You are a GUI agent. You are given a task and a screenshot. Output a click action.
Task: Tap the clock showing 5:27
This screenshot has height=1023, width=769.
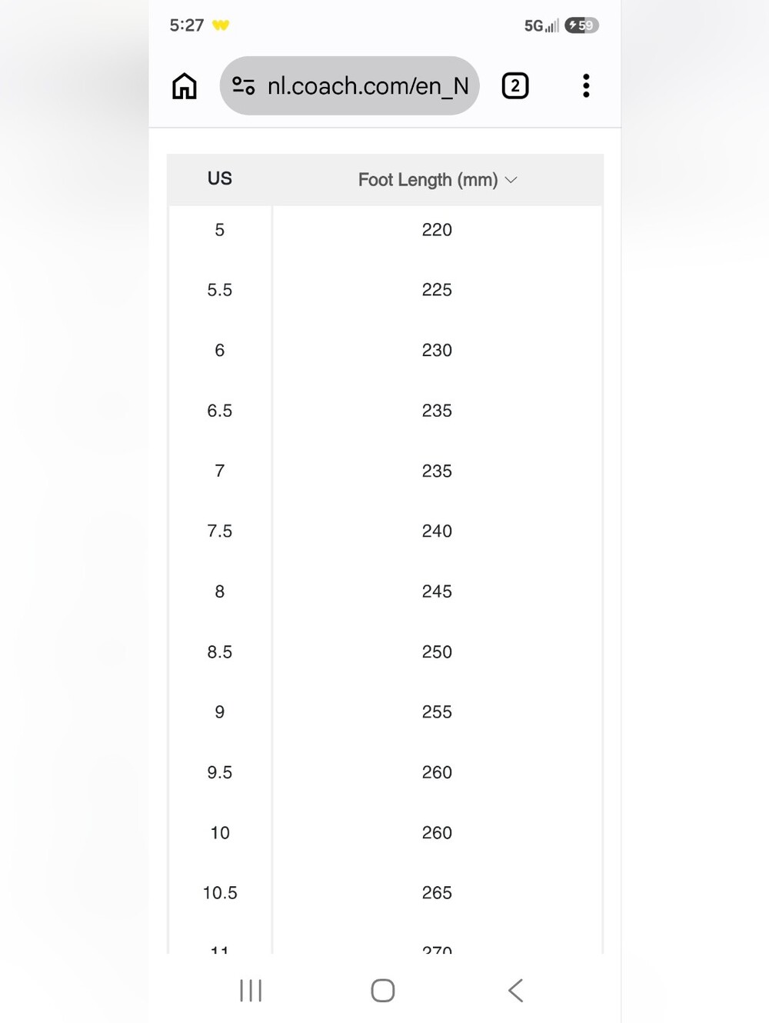[x=187, y=25]
